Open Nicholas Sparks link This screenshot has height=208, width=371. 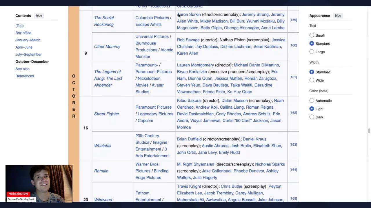270,164
